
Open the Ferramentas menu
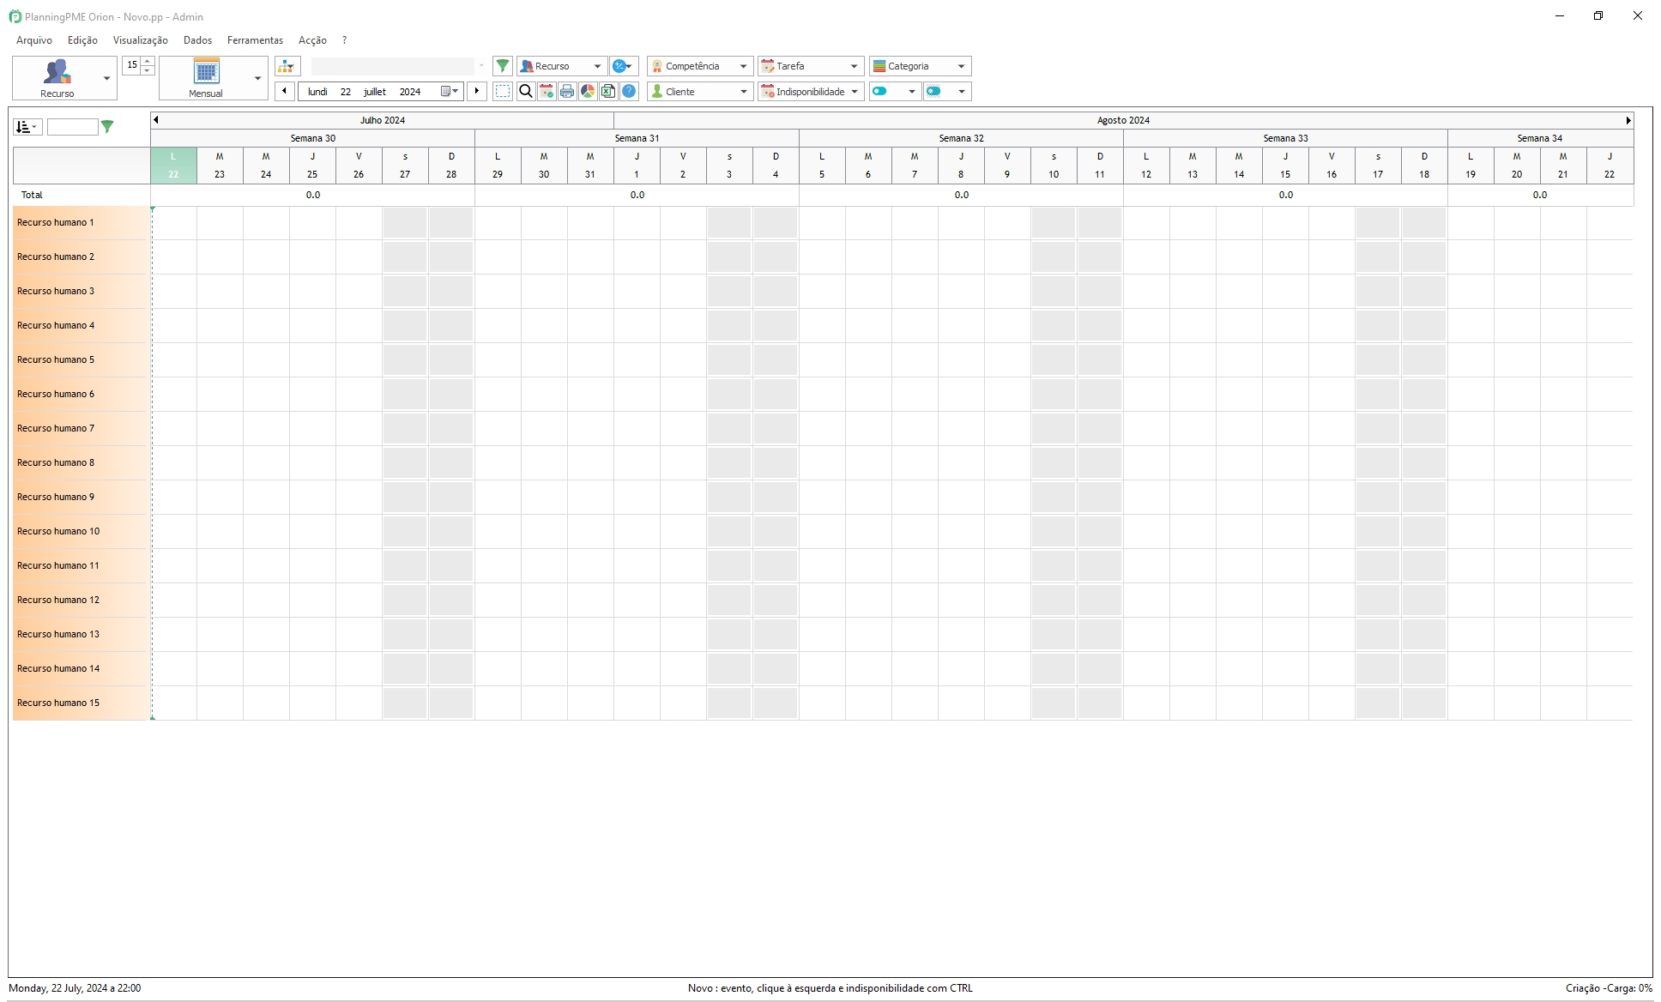point(255,40)
